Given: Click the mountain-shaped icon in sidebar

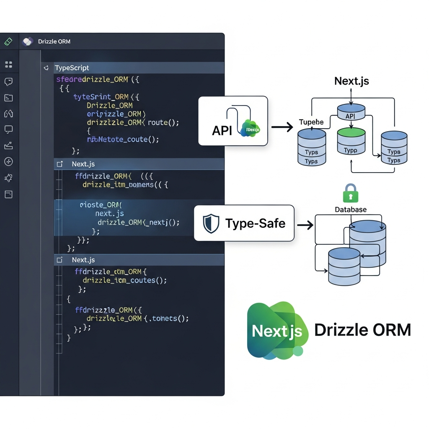Looking at the screenshot, I should 9,114.
